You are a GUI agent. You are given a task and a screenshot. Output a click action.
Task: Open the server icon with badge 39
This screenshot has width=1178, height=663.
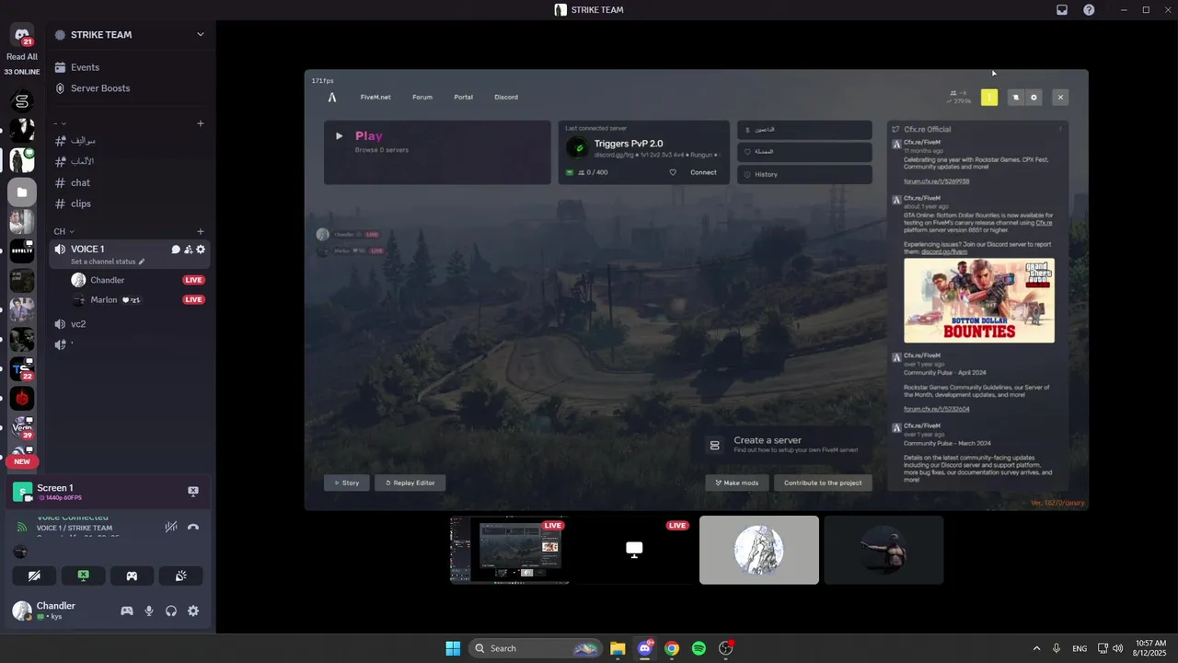coord(22,427)
